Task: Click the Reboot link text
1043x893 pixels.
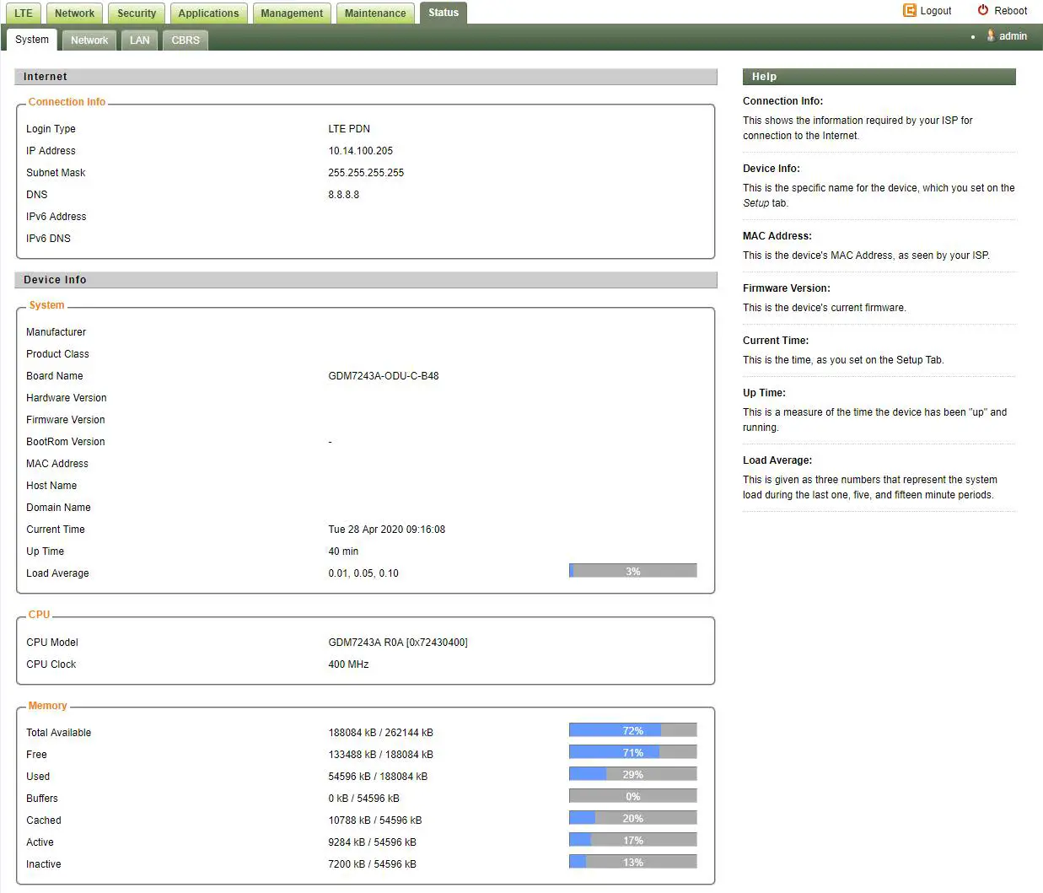Action: (x=1010, y=11)
